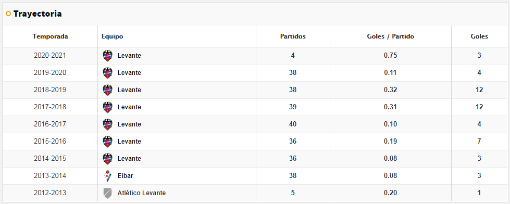Click the grey Atlético Levante shield icon
This screenshot has height=204, width=510.
point(107,193)
